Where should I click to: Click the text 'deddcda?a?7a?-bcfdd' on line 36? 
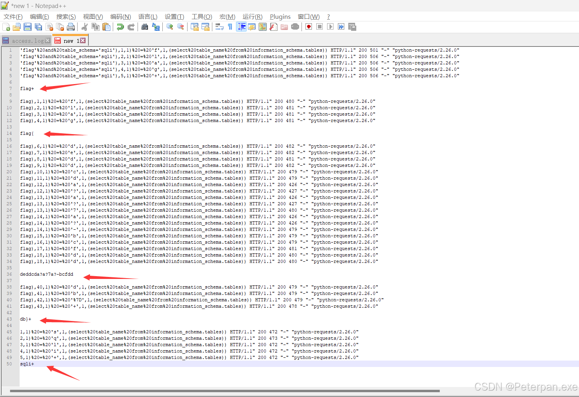[47, 274]
